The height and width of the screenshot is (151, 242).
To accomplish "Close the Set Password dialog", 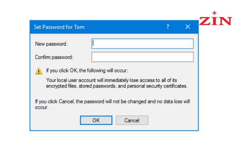I will pos(188,27).
